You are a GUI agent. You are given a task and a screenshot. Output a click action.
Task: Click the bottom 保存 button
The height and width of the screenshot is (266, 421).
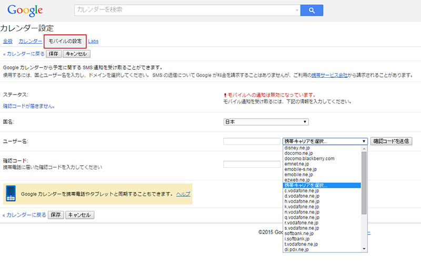click(x=56, y=215)
